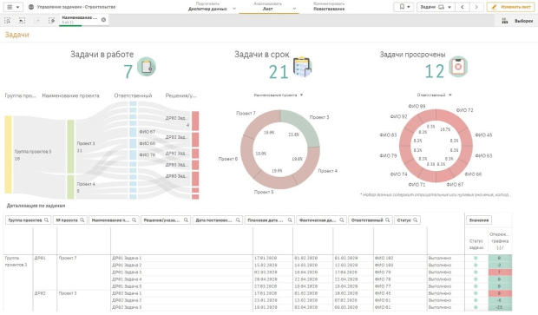Click the clipboard icon beside Задачи в работе

(147, 67)
